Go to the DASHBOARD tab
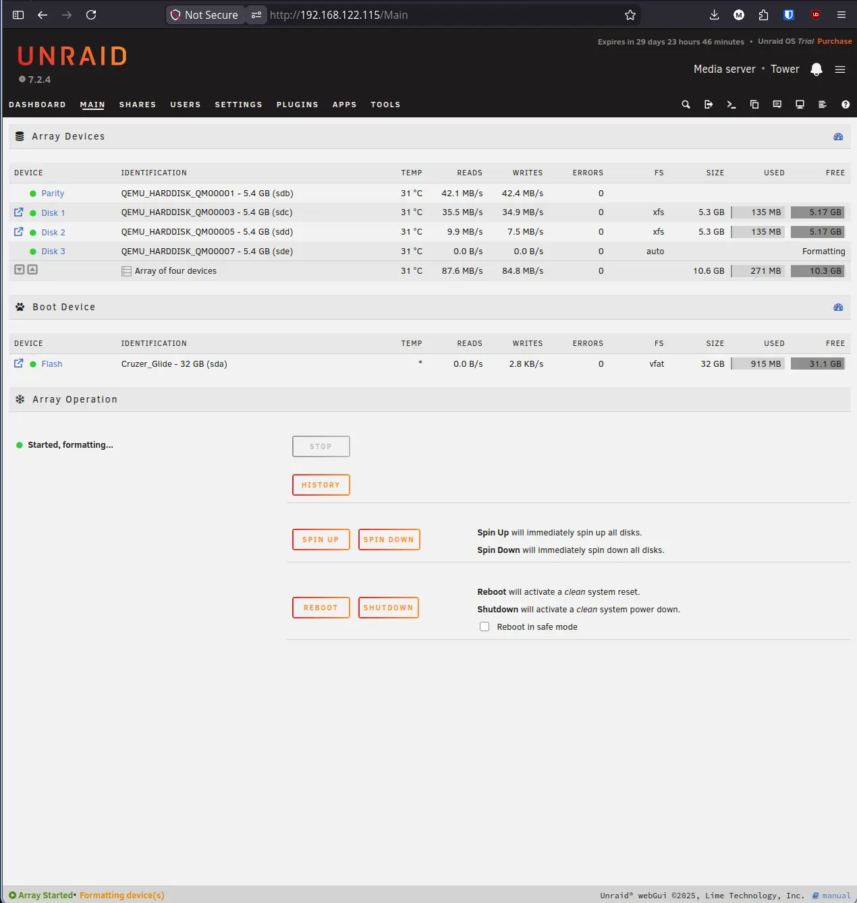 coord(37,105)
